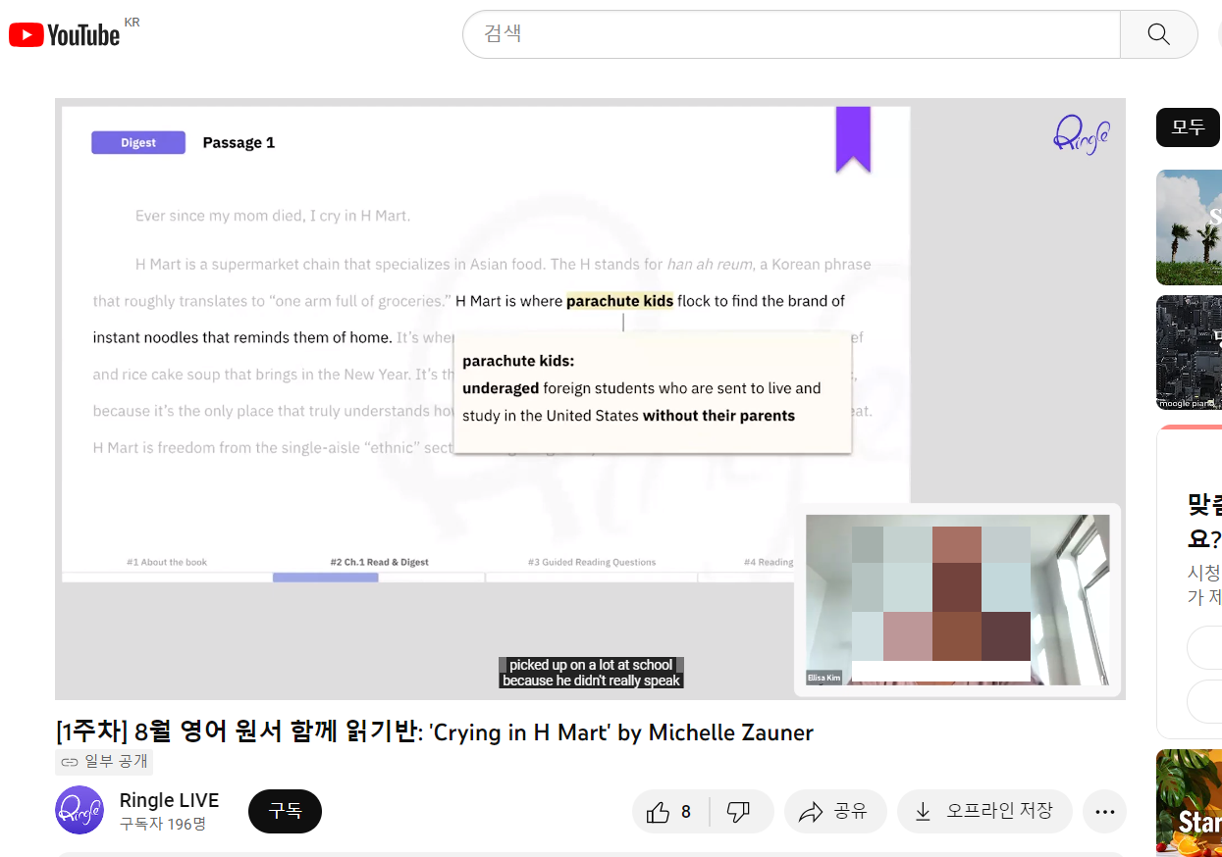This screenshot has width=1222, height=857.
Task: Open Ringle LIVE channel avatar
Action: coord(80,810)
